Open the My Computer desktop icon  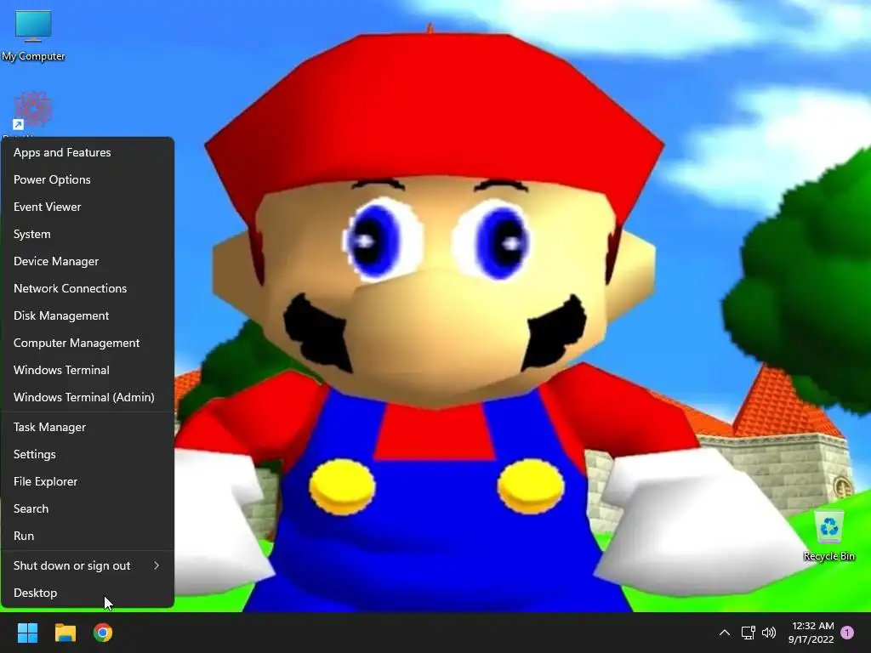33,35
